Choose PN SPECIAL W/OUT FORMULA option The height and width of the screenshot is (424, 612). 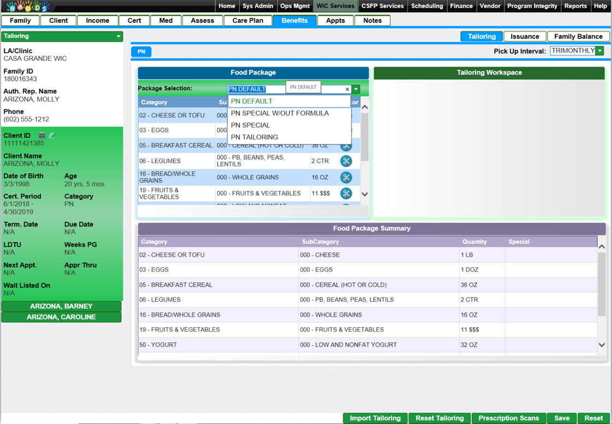click(280, 113)
